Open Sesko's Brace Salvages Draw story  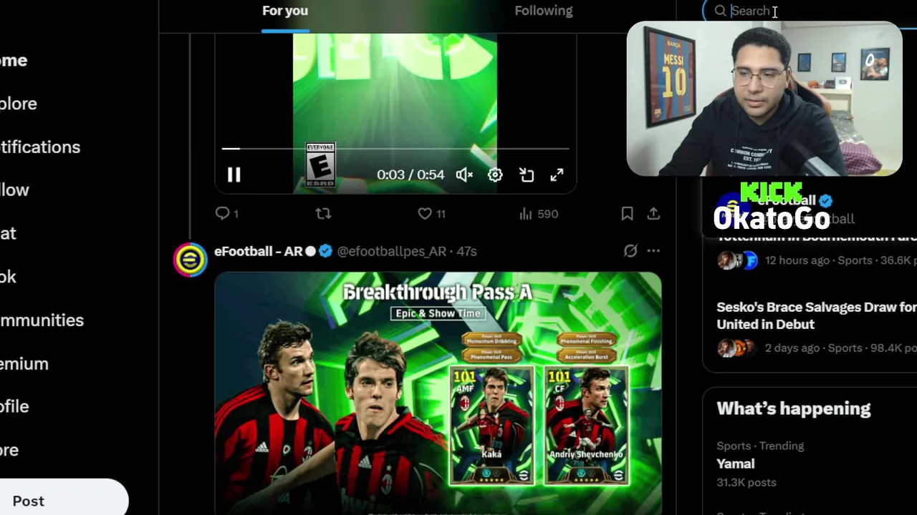tap(816, 315)
